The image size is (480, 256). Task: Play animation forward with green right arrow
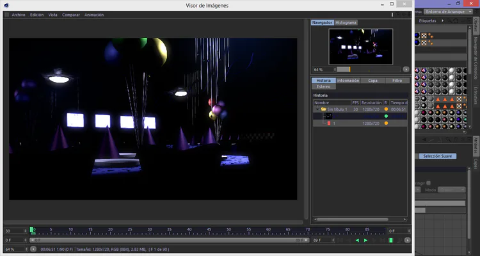tap(365, 241)
